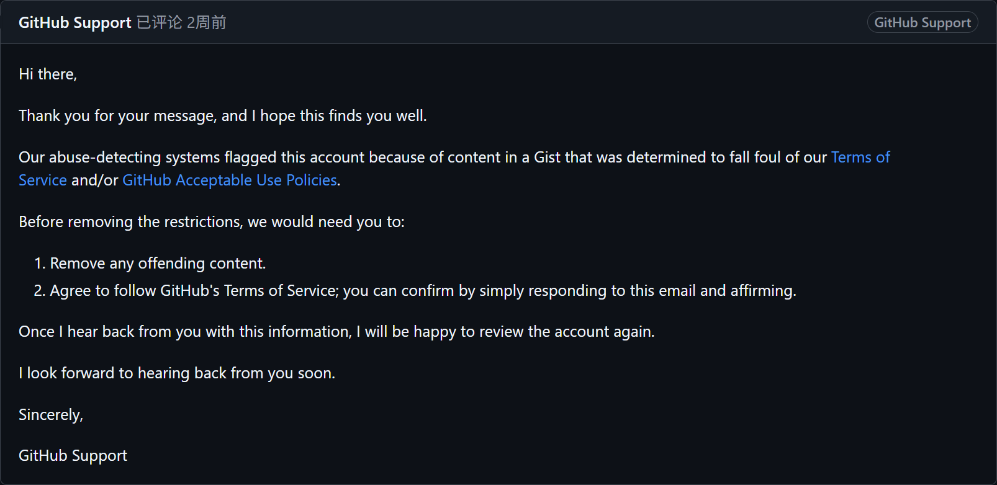Click 'I look forward to hearing back' line
This screenshot has height=485, width=997.
click(x=177, y=373)
